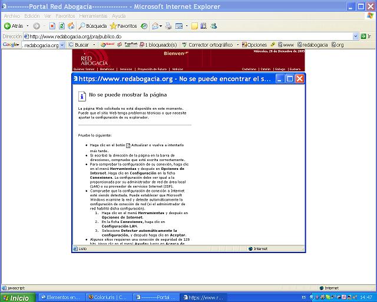377x302 pixels.
Task: Expand the Google search box dropdown arrow
Action: [62, 45]
